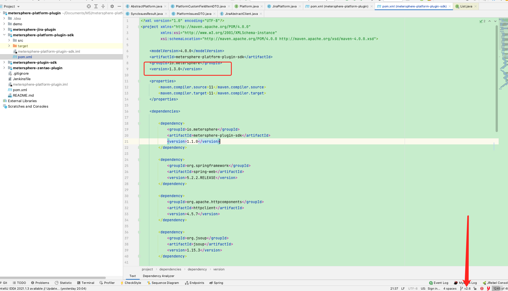Open the TODO tool window

tap(19, 283)
